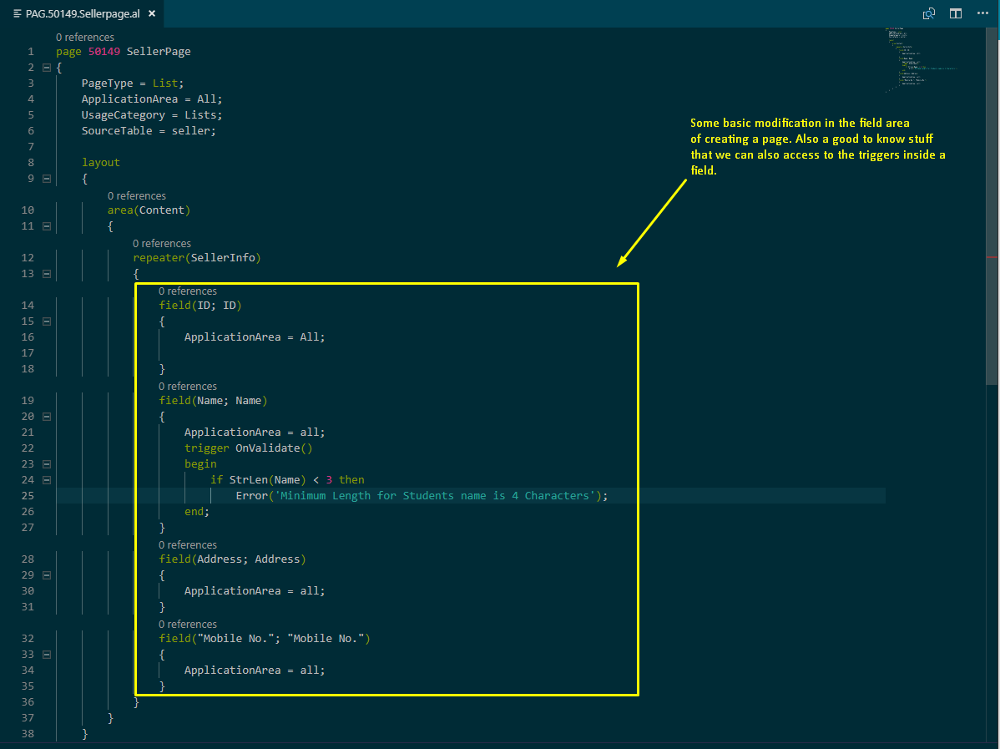The height and width of the screenshot is (749, 1000).
Task: Collapse the if statement fold at line 24
Action: pyautogui.click(x=47, y=480)
